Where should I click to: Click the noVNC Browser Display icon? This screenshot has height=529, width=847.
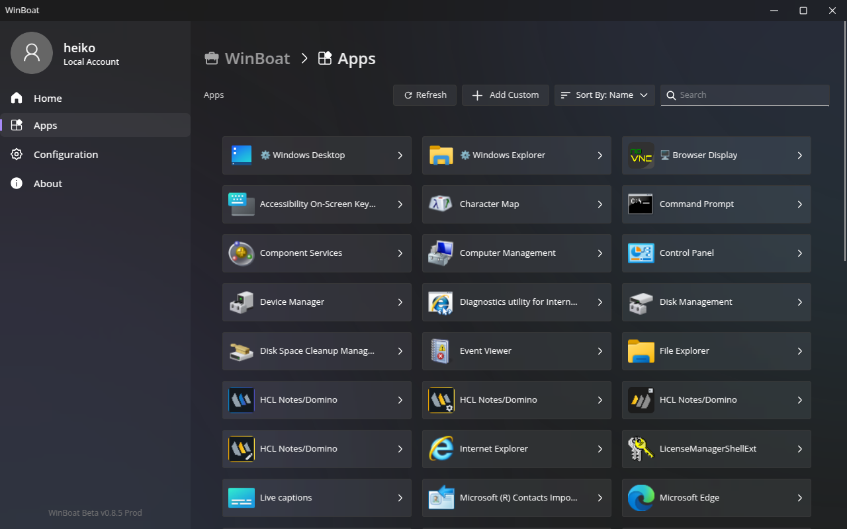tap(641, 155)
